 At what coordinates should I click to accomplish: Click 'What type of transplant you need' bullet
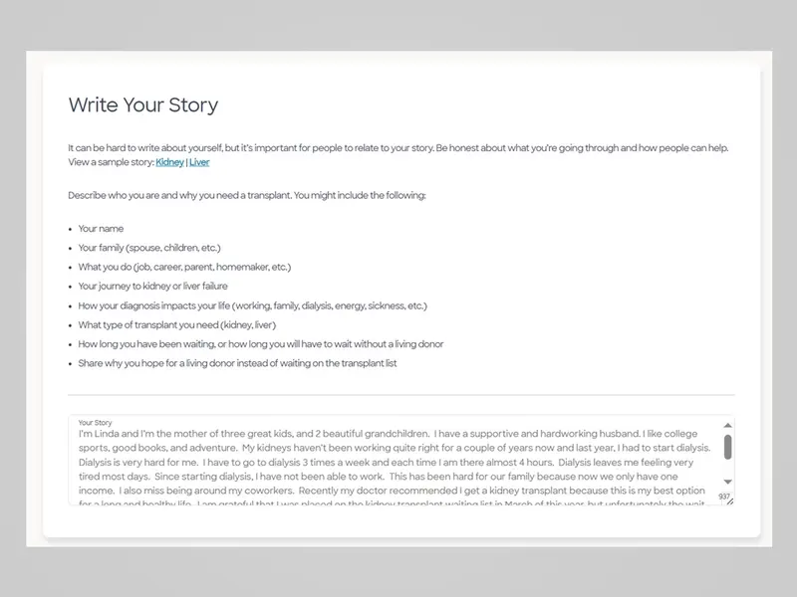(176, 325)
